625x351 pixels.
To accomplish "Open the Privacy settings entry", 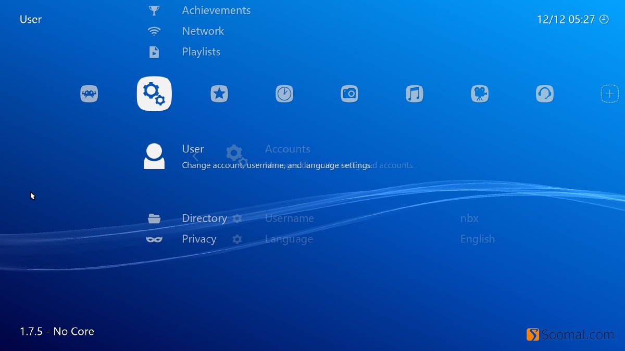I will (199, 239).
